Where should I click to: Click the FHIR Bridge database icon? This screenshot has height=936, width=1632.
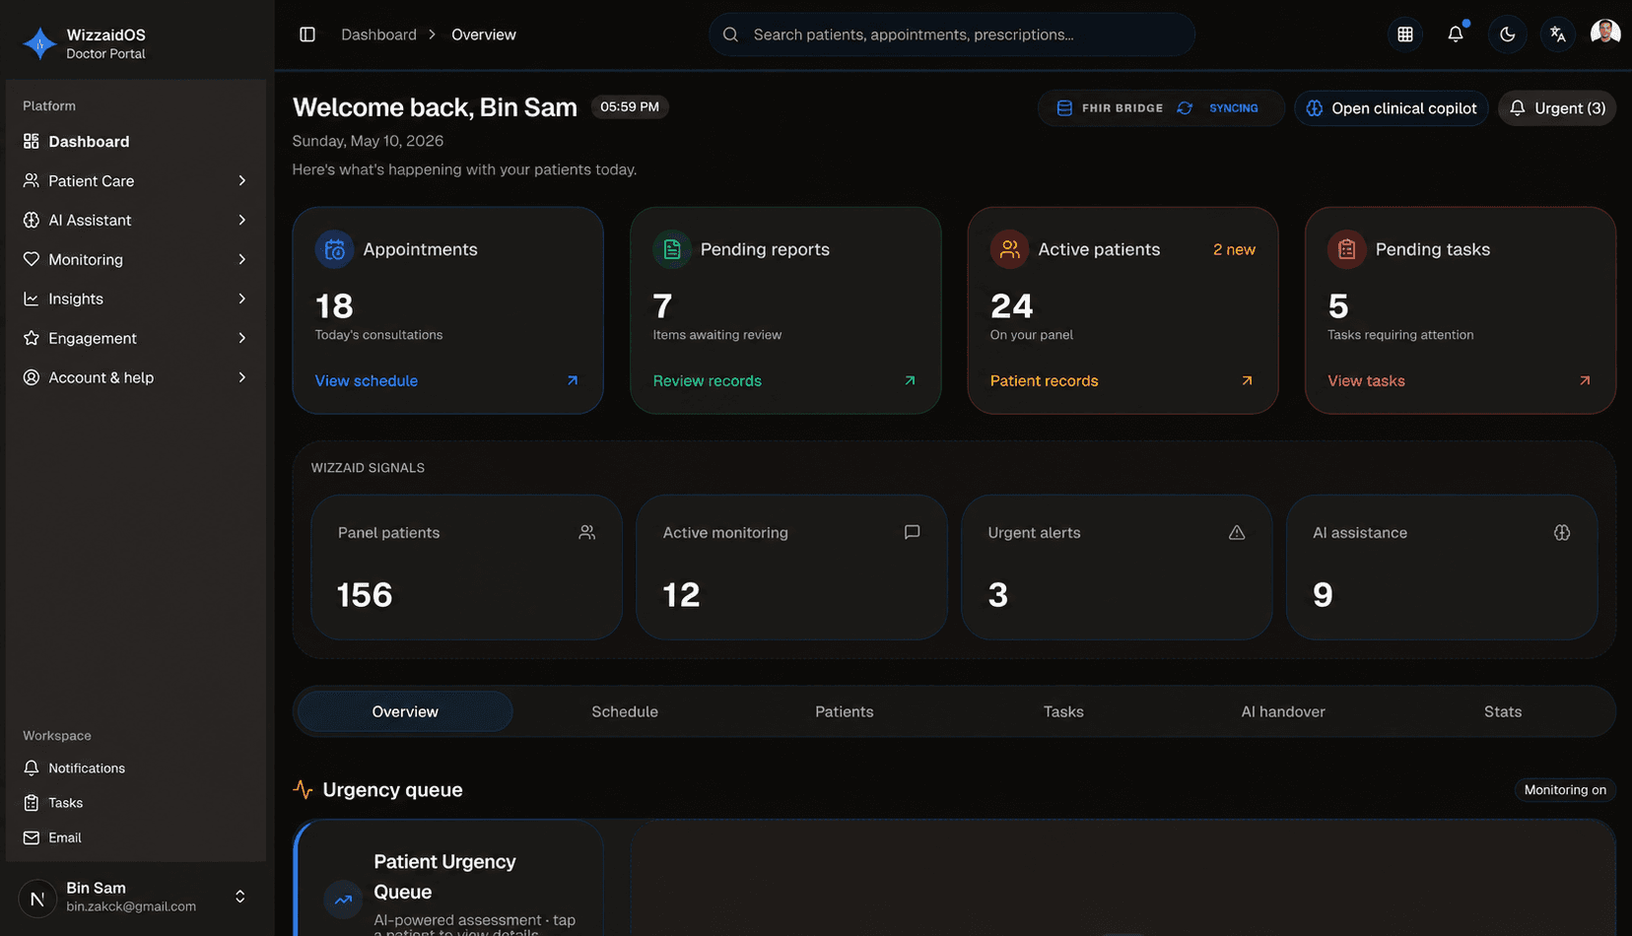1064,108
